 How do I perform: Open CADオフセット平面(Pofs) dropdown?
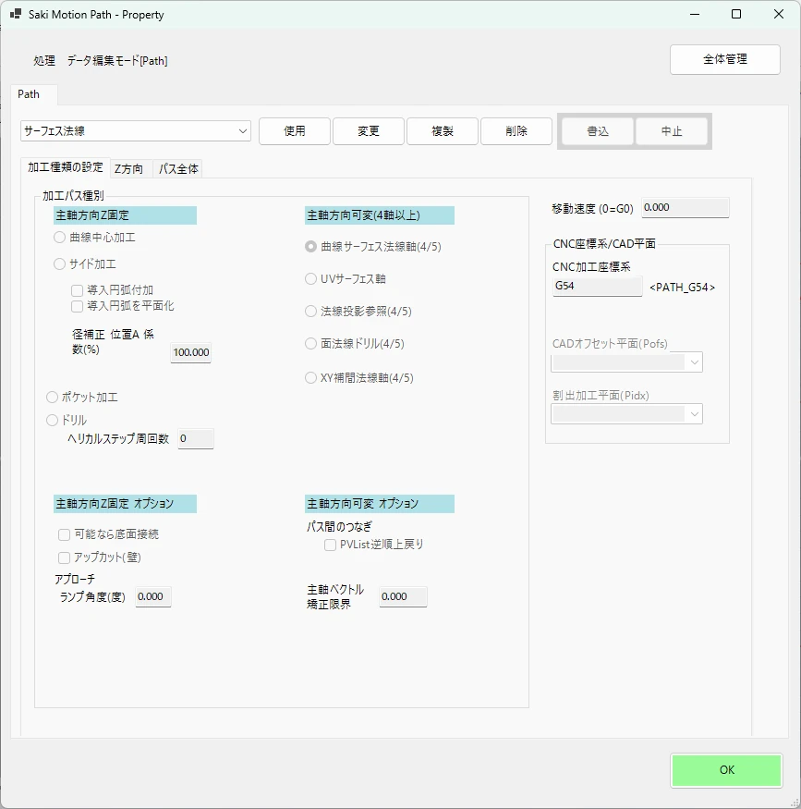coord(626,362)
